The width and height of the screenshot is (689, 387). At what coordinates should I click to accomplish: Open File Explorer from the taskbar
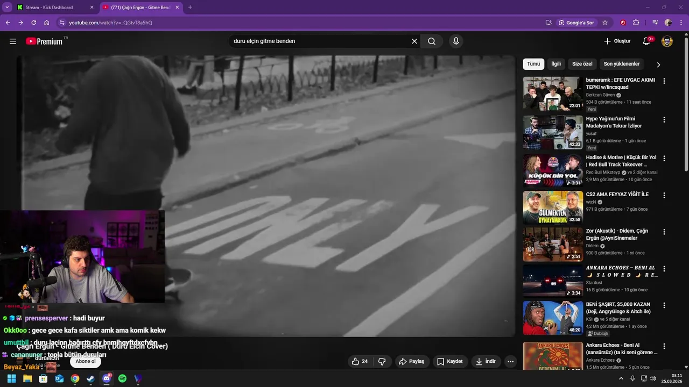click(x=27, y=378)
